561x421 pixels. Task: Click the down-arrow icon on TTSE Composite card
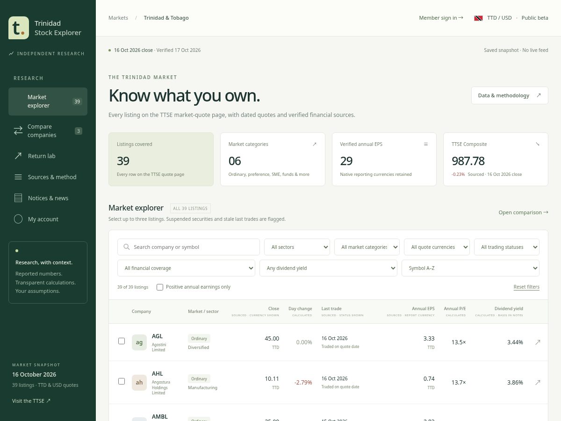(x=538, y=144)
